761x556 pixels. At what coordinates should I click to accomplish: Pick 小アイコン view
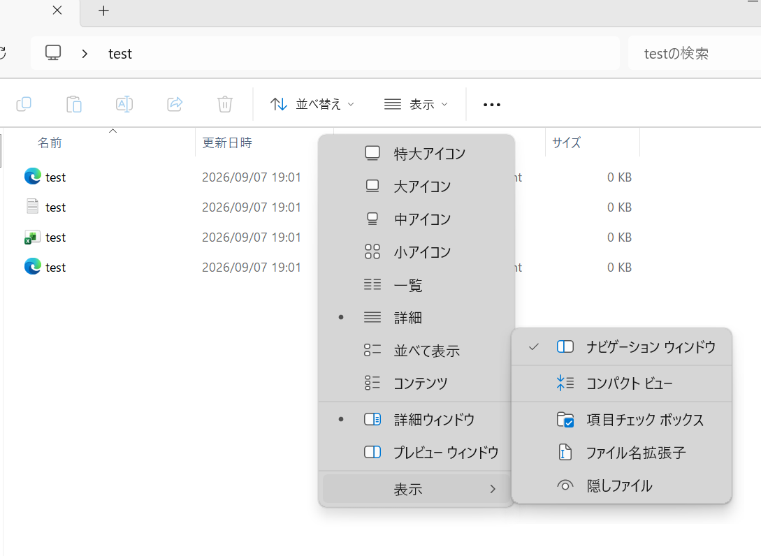point(416,251)
